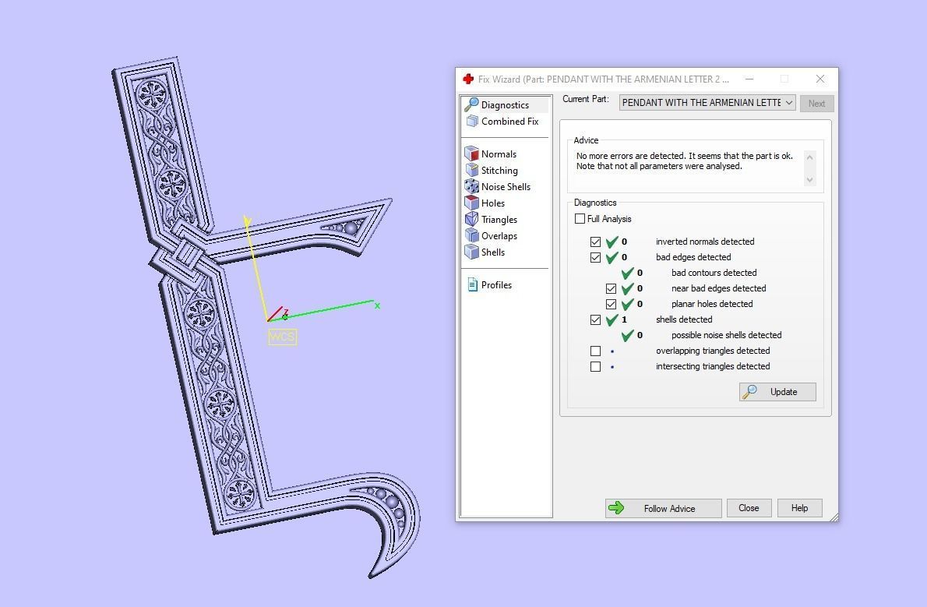Select the Overlaps cube icon
Screen dimensions: 927x607
[472, 235]
